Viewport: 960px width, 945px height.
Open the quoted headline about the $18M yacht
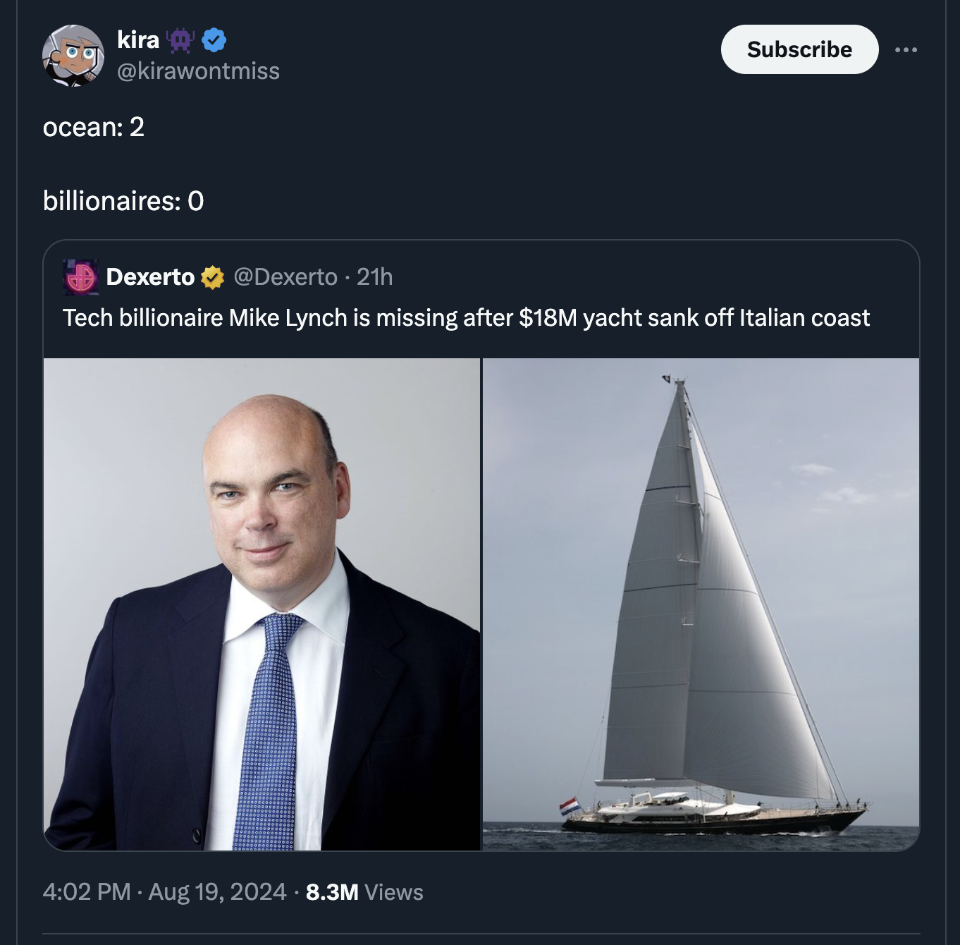pos(466,318)
